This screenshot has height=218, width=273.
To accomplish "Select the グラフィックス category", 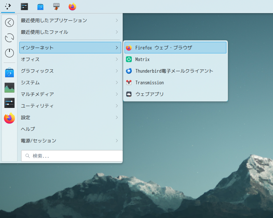I will [70, 71].
